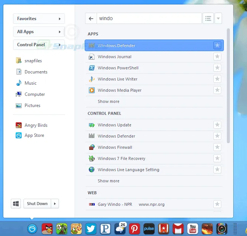Open the snapfiles user folder

[x=29, y=61]
